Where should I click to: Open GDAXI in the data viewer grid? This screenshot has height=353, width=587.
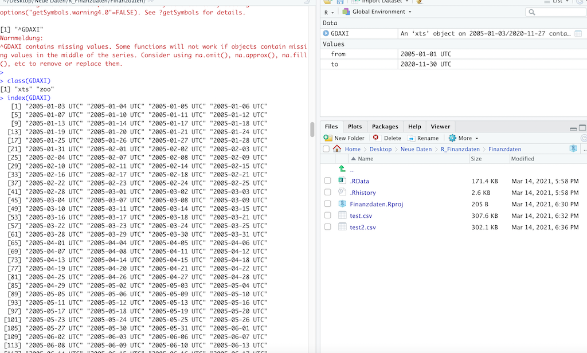pyautogui.click(x=578, y=34)
